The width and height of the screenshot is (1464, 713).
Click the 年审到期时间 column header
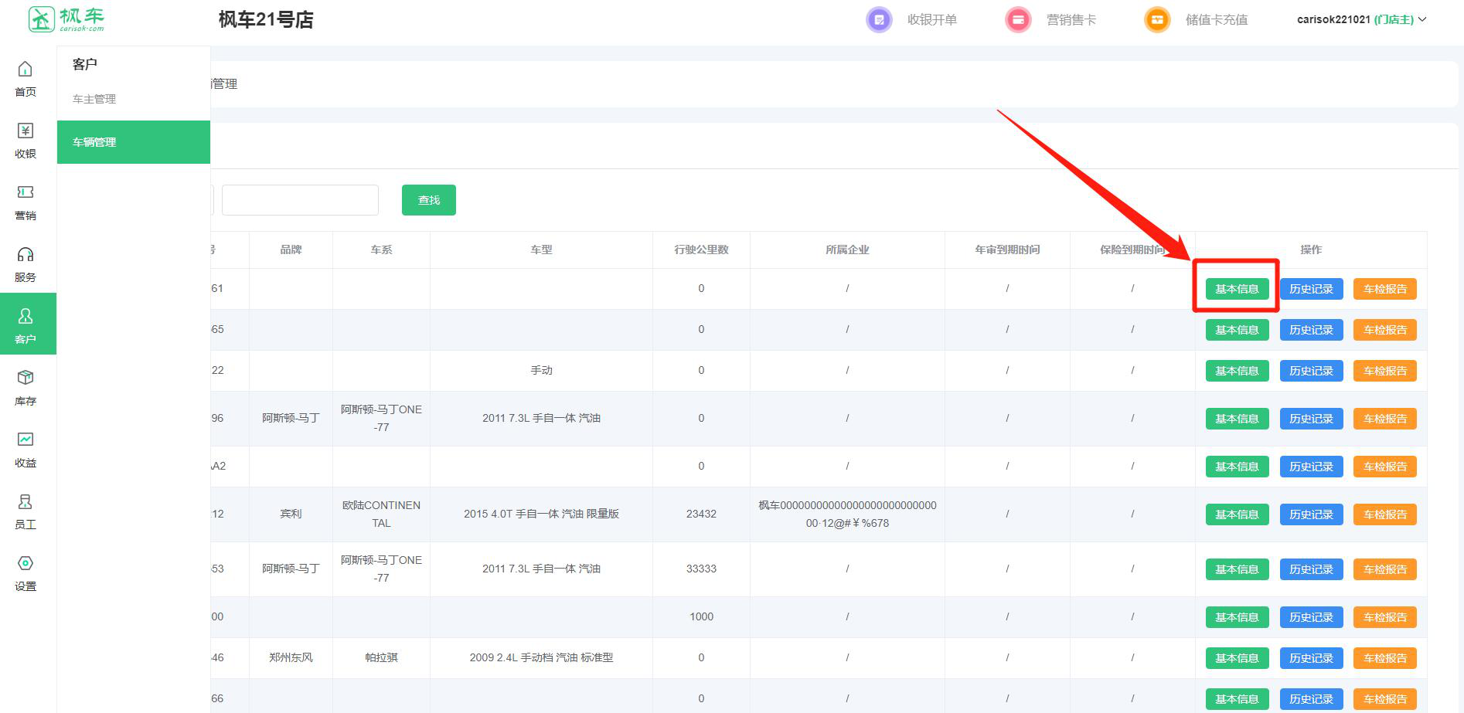[1007, 250]
